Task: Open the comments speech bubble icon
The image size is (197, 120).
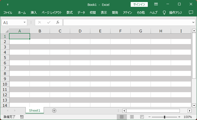Action: (191, 12)
